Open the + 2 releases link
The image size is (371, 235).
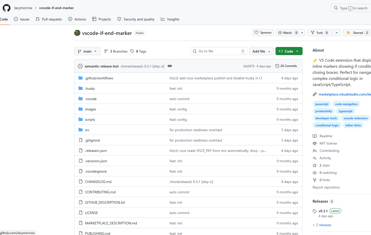322,225
